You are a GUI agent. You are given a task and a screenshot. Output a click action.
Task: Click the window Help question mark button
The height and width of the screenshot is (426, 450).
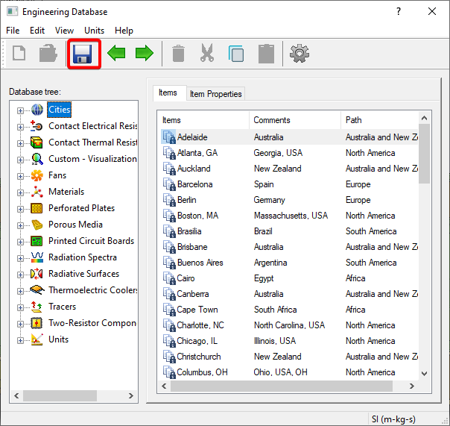pos(398,11)
